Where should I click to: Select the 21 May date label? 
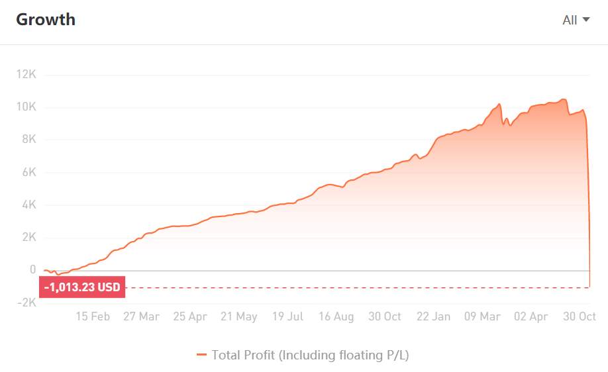(x=239, y=316)
